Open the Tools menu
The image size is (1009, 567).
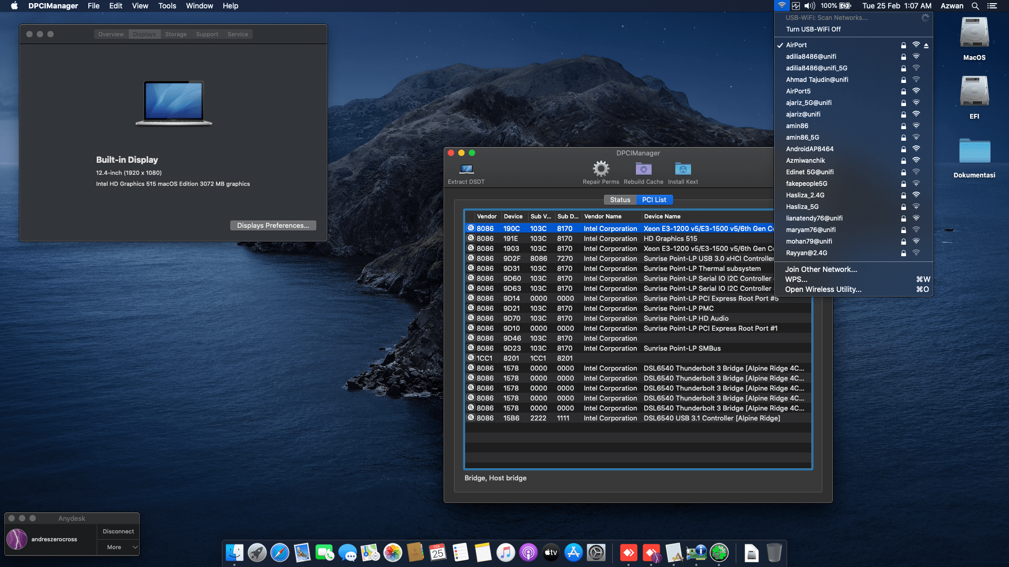click(x=167, y=6)
